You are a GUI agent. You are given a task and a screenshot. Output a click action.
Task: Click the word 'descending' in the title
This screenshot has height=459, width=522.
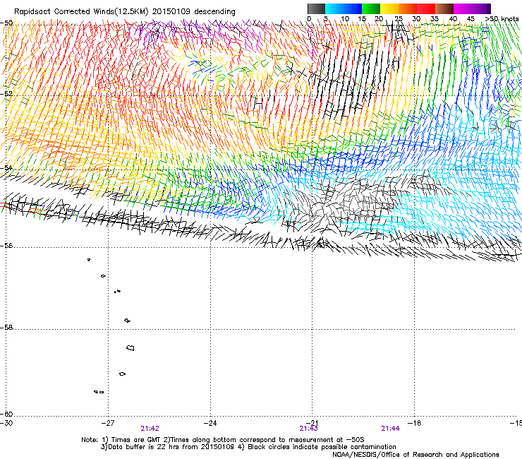tap(214, 12)
